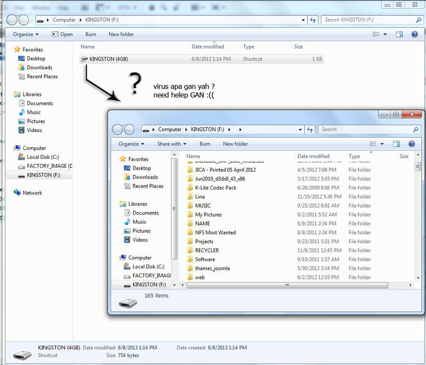Select the thames_joomla folder

[x=212, y=268]
